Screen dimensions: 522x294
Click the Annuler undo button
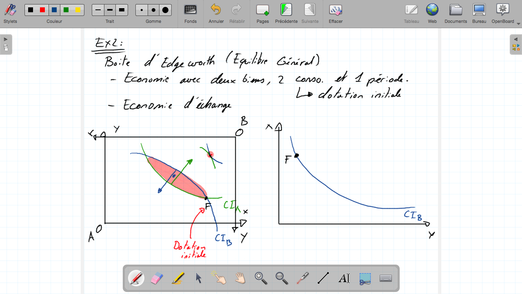pyautogui.click(x=216, y=14)
